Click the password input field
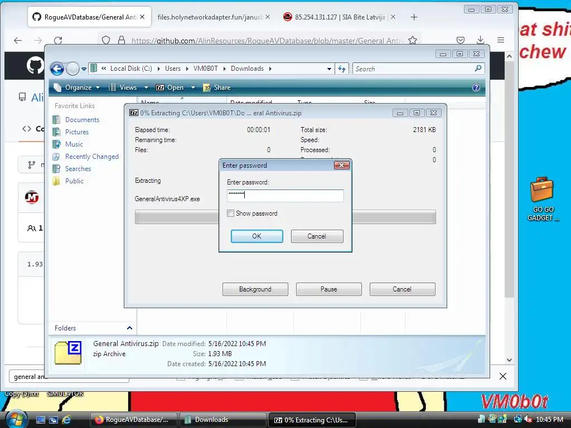This screenshot has height=428, width=571. coord(285,196)
